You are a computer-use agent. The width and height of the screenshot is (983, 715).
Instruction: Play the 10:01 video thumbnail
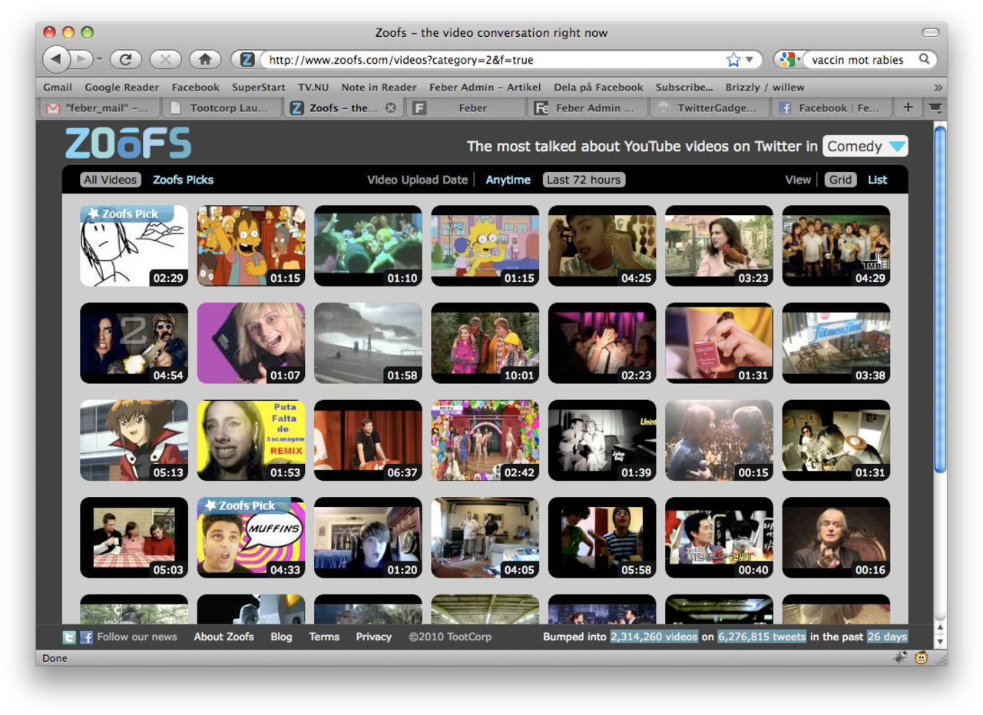(485, 343)
